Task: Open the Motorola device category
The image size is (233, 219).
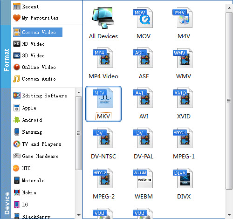Action: click(29, 180)
